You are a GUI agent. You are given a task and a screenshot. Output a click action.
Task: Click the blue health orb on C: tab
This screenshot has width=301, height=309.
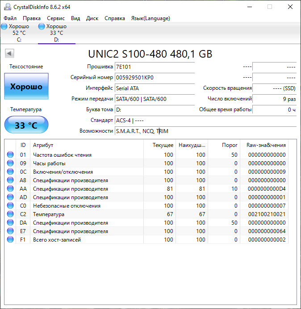pyautogui.click(x=4, y=26)
